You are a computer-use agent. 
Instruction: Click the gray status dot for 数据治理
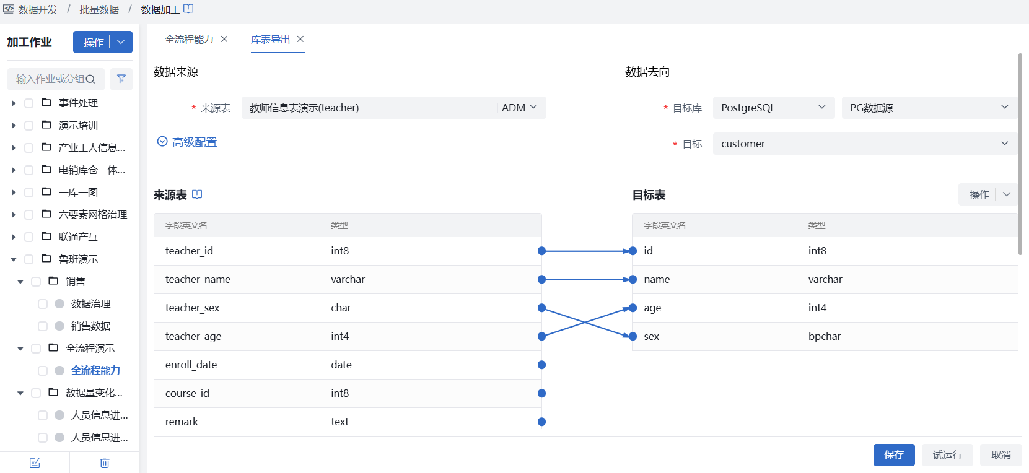point(59,303)
